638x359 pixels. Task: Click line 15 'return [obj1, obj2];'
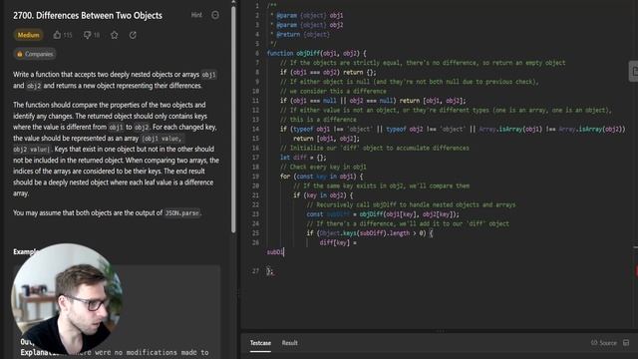[326, 139]
